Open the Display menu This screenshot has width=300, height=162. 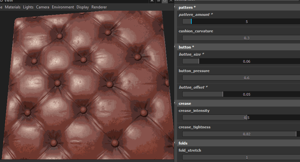(x=83, y=7)
